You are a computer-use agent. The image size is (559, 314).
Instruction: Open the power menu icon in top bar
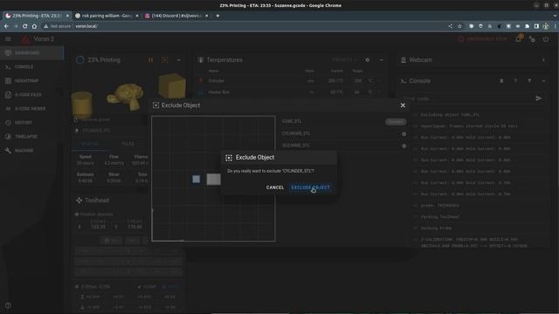[546, 39]
